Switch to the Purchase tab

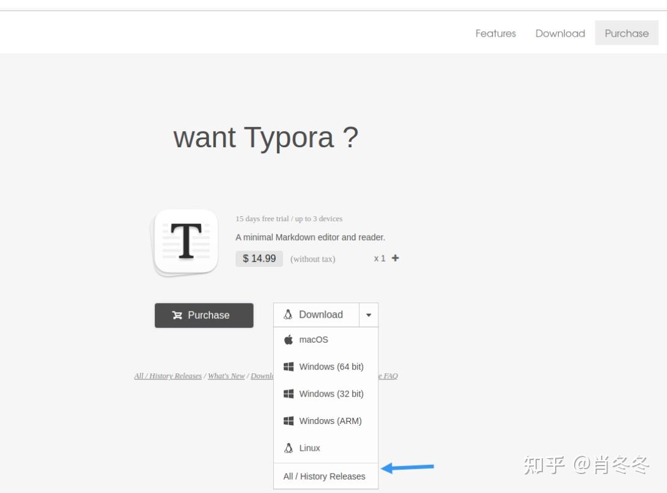click(x=627, y=34)
